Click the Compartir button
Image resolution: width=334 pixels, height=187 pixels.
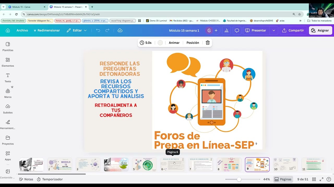(293, 30)
